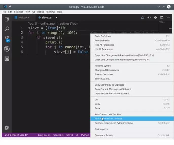Click the window roll-up chevron in title bar
Screen dimensions: 174x145
tap(164, 7)
